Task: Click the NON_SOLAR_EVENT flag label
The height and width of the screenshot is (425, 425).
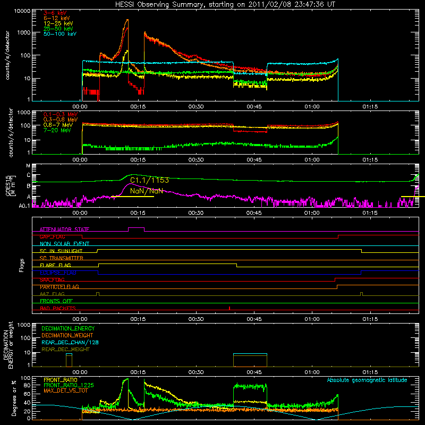Action: (x=64, y=244)
